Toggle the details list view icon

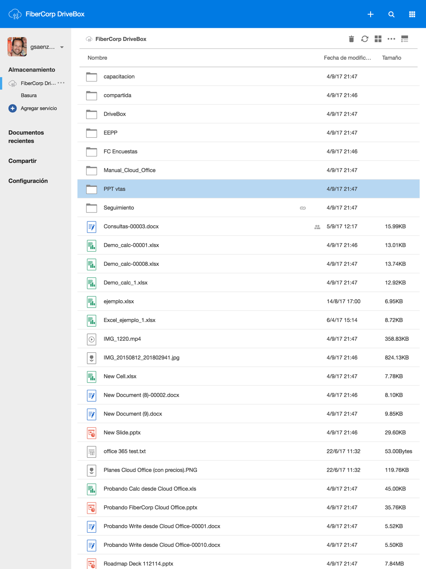pyautogui.click(x=405, y=39)
